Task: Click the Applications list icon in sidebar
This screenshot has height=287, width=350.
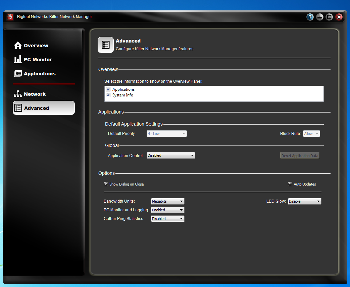Action: click(18, 74)
